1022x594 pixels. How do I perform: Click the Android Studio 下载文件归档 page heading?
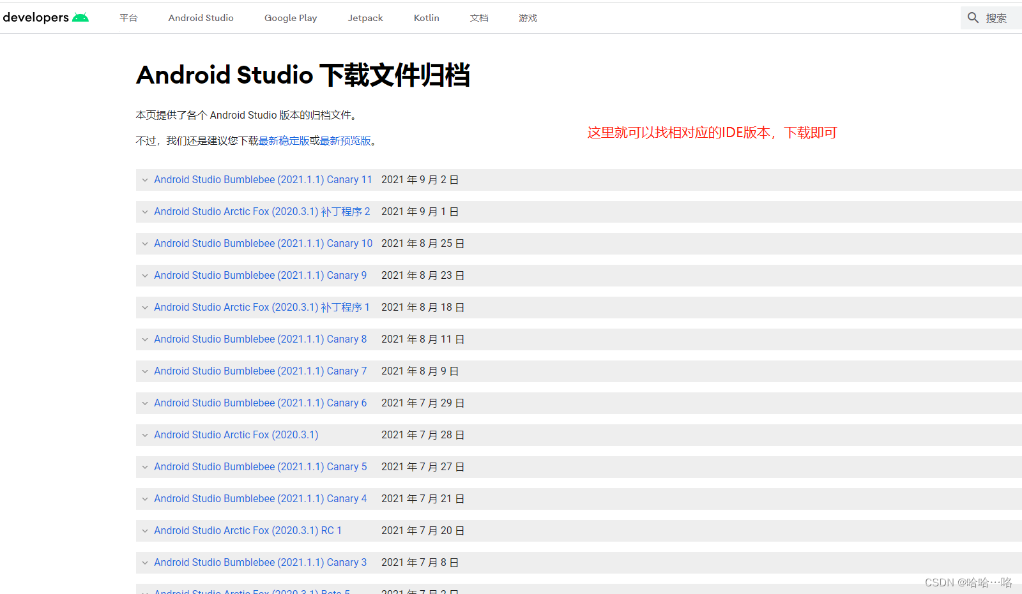point(303,75)
